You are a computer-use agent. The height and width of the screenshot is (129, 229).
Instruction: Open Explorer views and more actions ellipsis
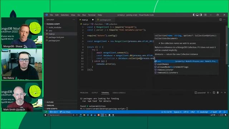[x=74, y=20]
